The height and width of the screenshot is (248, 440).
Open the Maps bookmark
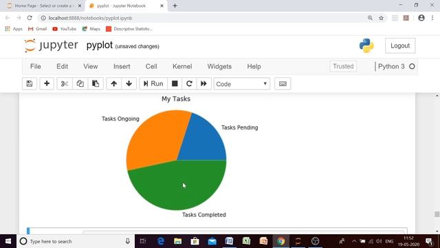coord(91,29)
